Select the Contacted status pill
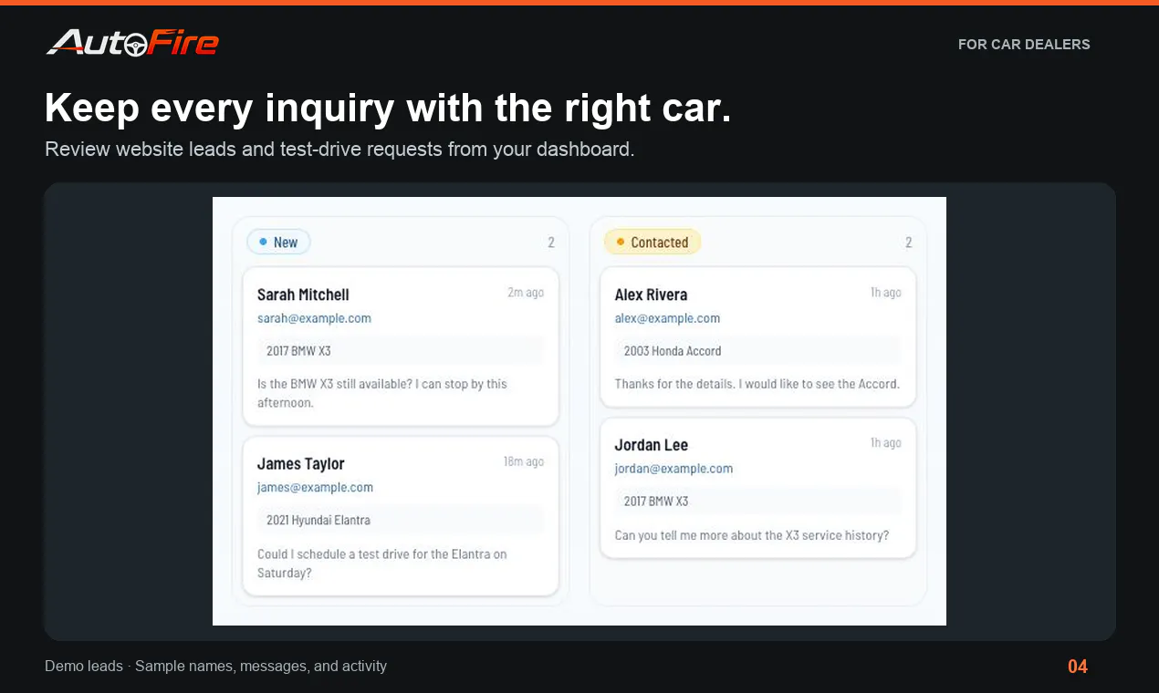Screen dimensions: 1159x693 (653, 243)
